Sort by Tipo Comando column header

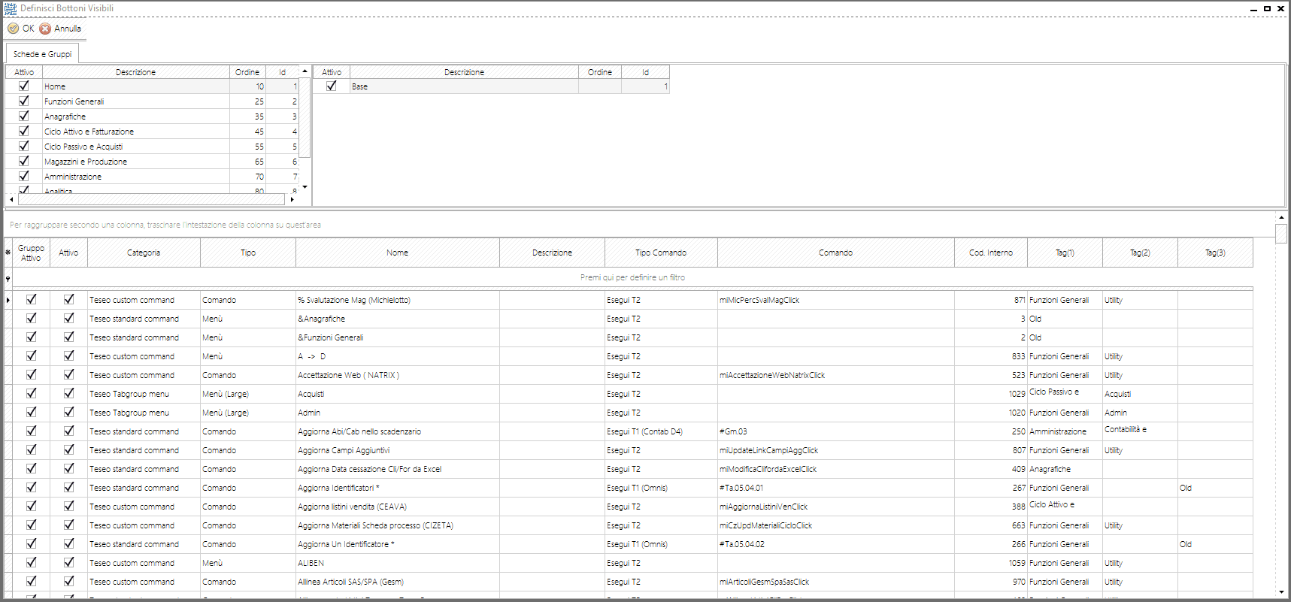click(x=661, y=253)
